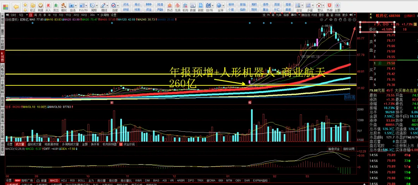Viewport: 418px width, 185px height.
Task: Click the 研报 research report button
Action: point(126,9)
